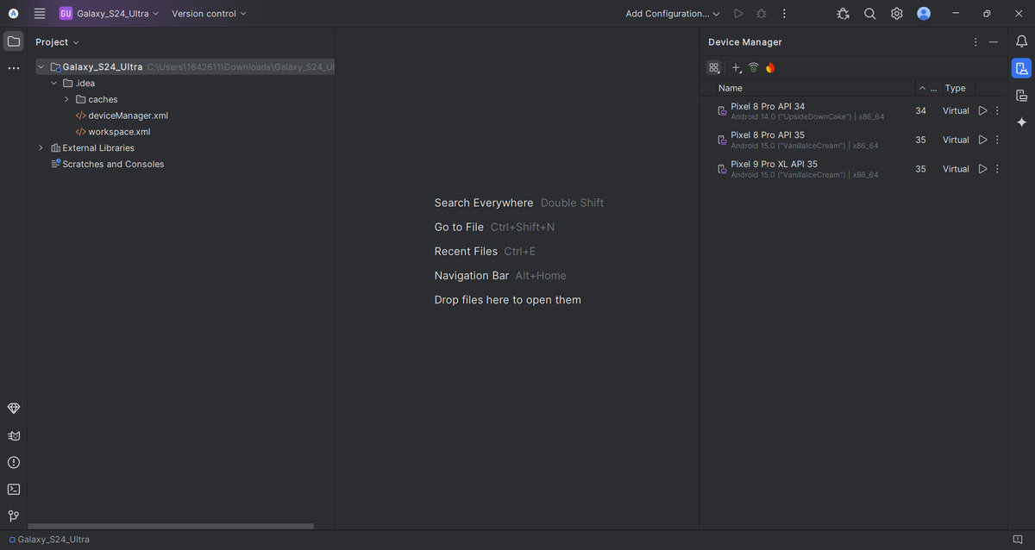The width and height of the screenshot is (1035, 550).
Task: Open Running Devices tool window
Action: click(1021, 96)
